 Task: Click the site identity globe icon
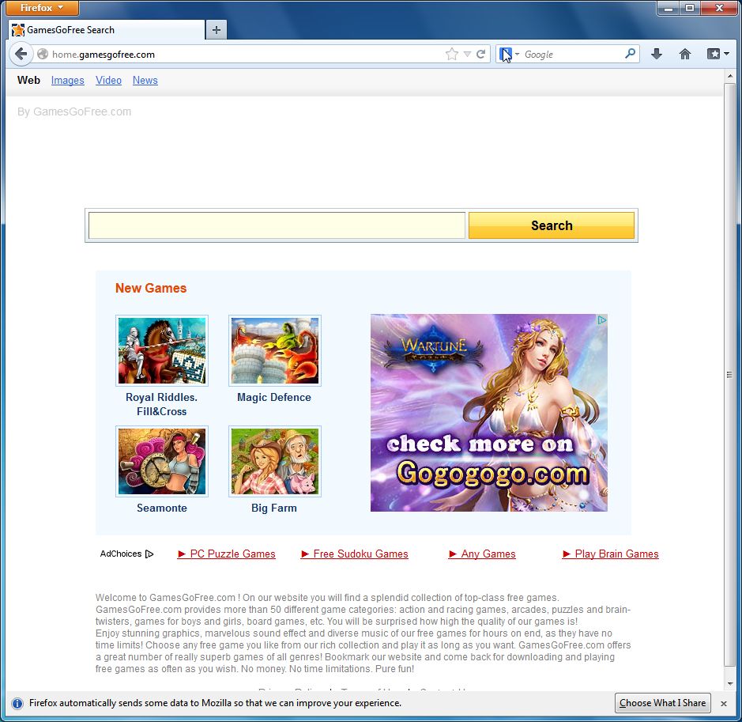[43, 55]
